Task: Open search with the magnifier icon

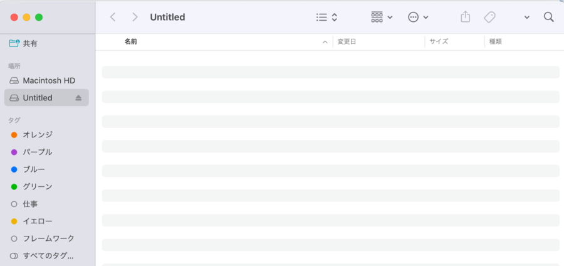Action: (x=548, y=17)
